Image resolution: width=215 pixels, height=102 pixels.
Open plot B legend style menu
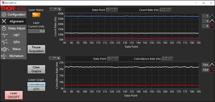(x=211, y=26)
